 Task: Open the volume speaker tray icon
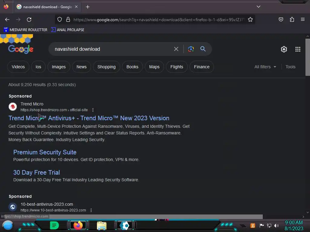click(x=276, y=225)
